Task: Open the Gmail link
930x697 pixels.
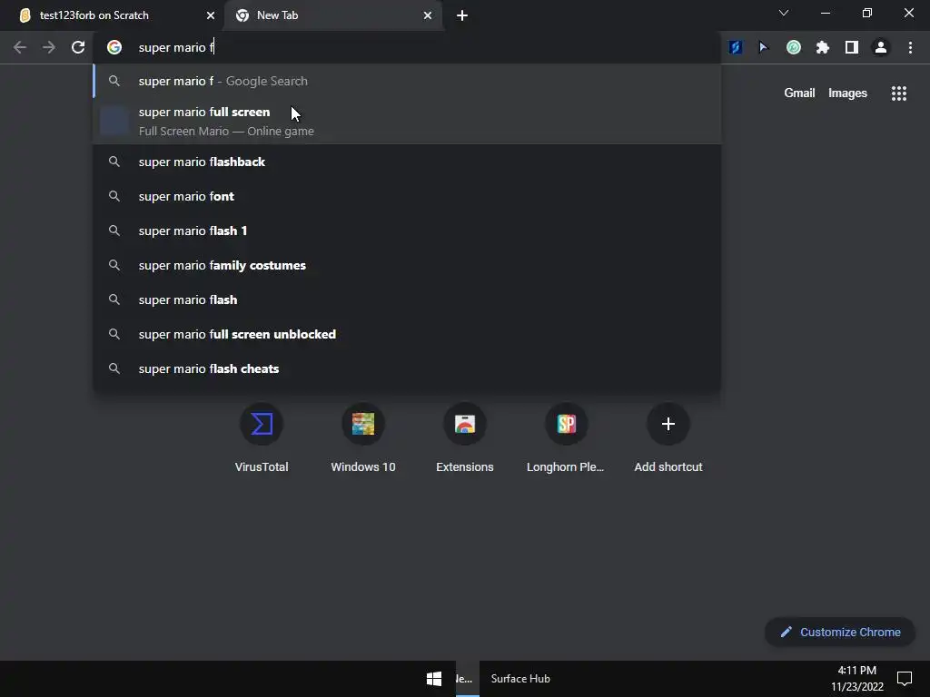Action: pos(799,93)
